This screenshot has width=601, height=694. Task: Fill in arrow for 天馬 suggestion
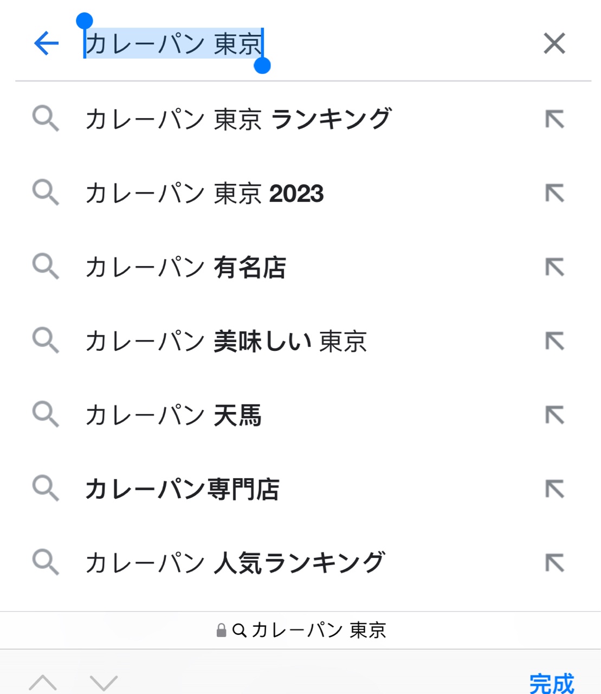tap(554, 415)
